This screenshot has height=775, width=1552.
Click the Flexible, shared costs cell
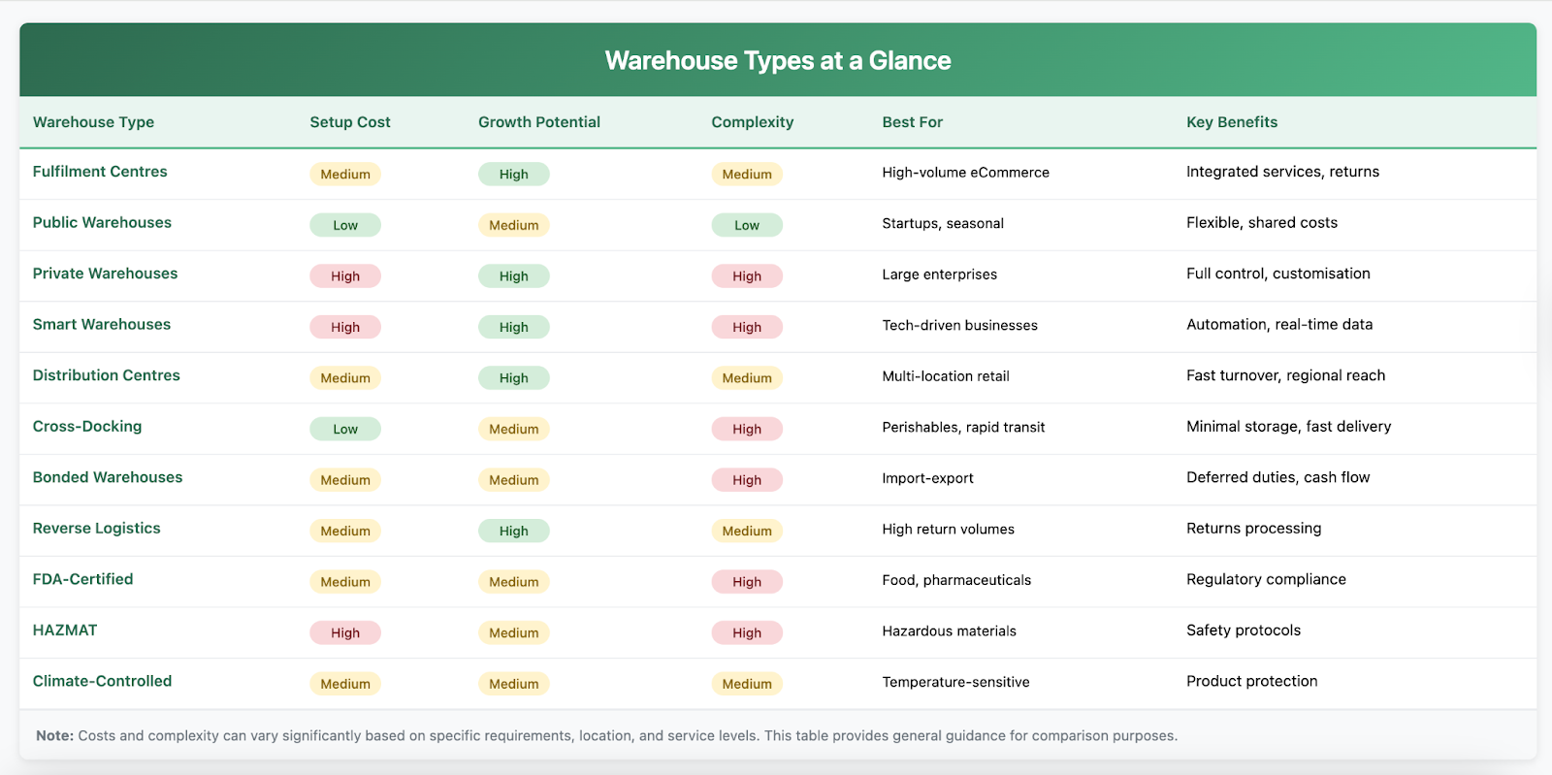(x=1262, y=222)
